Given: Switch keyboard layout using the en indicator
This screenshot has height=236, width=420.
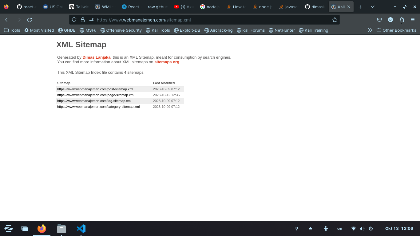Looking at the screenshot, I should tap(340, 229).
